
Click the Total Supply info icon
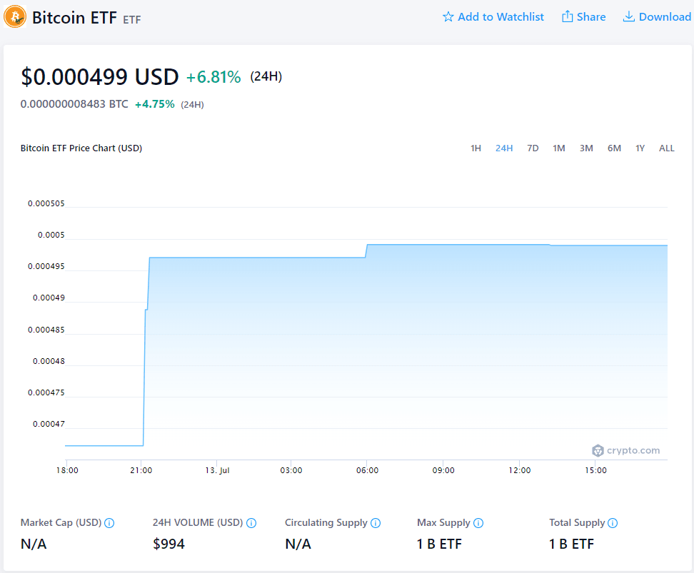[613, 523]
